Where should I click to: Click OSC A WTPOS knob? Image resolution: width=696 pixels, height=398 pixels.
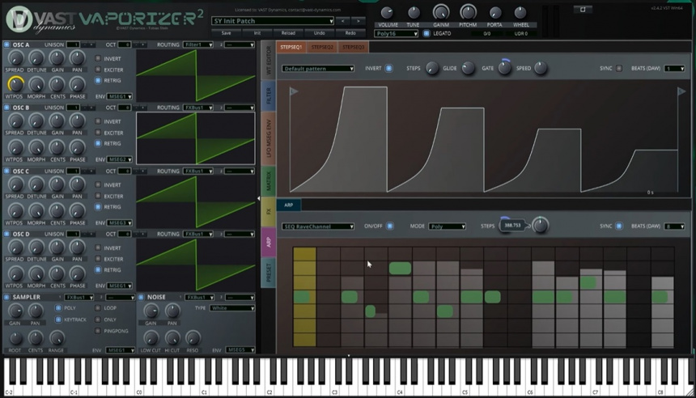(x=15, y=83)
